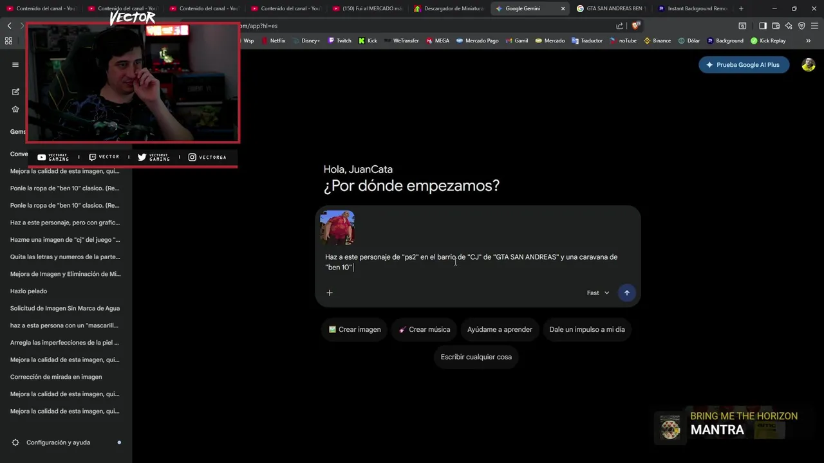Open Configuración y ayuda settings

[x=58, y=442]
